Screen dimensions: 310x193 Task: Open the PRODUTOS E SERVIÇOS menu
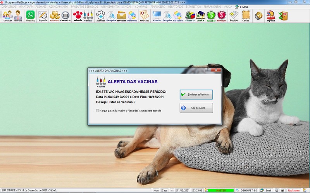pyautogui.click(x=84, y=7)
